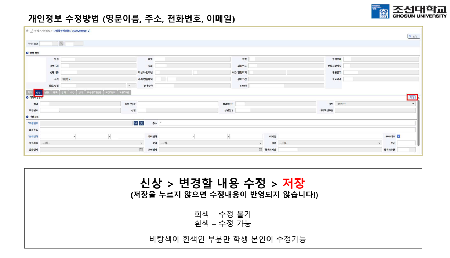Open the 성적 tab

[81, 92]
